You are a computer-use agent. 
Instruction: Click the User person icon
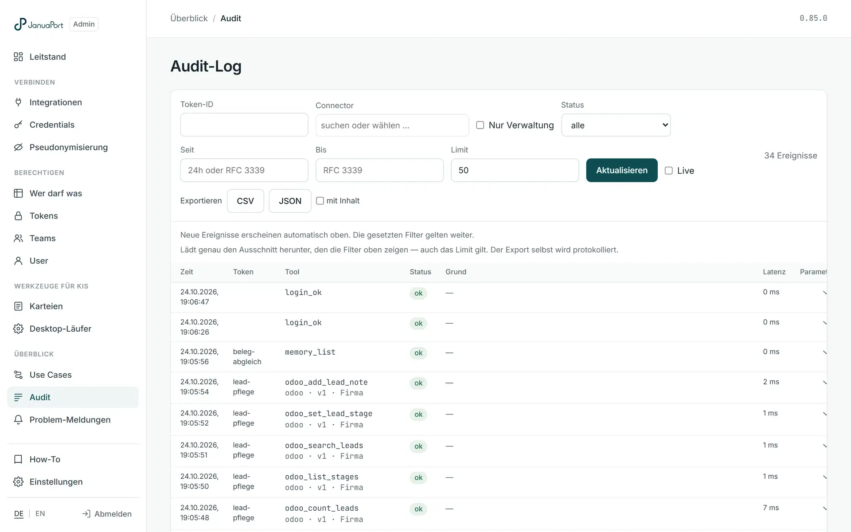pyautogui.click(x=18, y=261)
